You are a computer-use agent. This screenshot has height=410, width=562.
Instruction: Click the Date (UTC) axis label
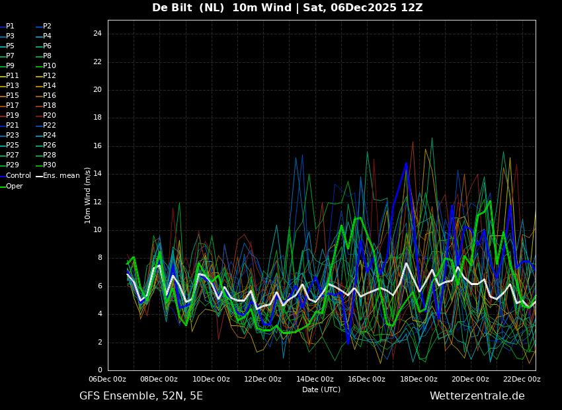[x=321, y=390]
